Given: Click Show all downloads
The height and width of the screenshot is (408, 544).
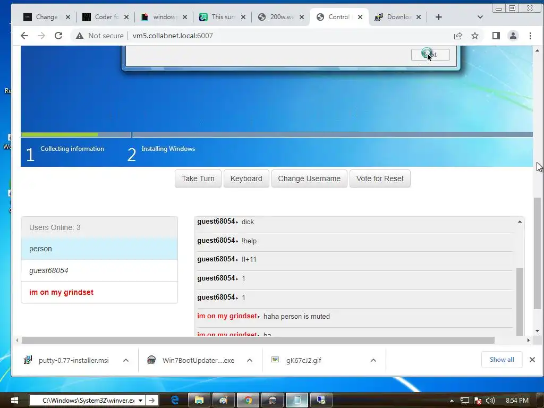Looking at the screenshot, I should point(501,360).
